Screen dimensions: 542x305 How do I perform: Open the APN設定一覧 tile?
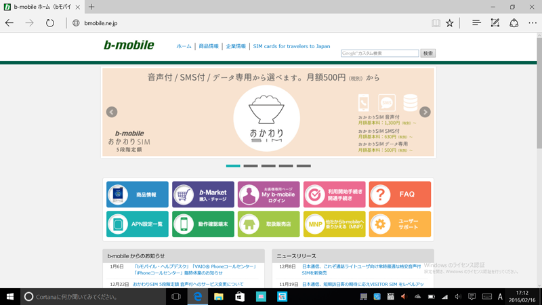tap(138, 224)
